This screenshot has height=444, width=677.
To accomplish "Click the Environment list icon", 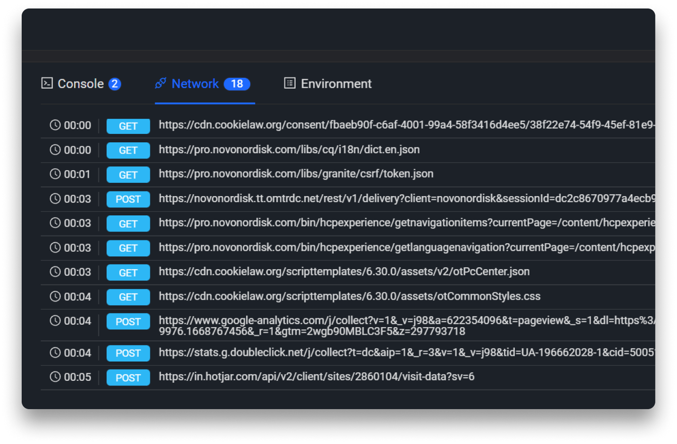I will pos(290,83).
